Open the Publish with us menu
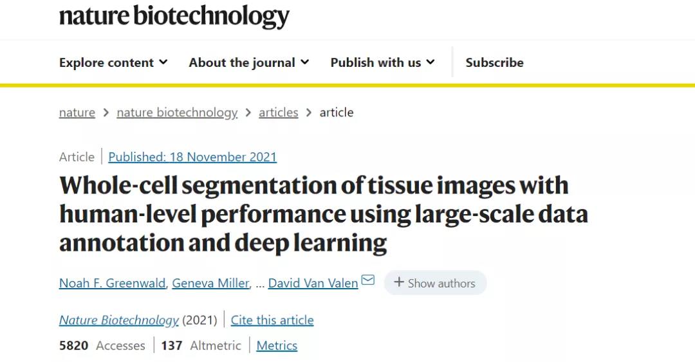Image resolution: width=695 pixels, height=362 pixels. [x=382, y=62]
